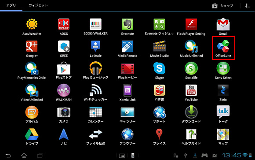Switch to the Widgets (ウィジェット) tab
The height and width of the screenshot is (160, 255).
[38, 5]
